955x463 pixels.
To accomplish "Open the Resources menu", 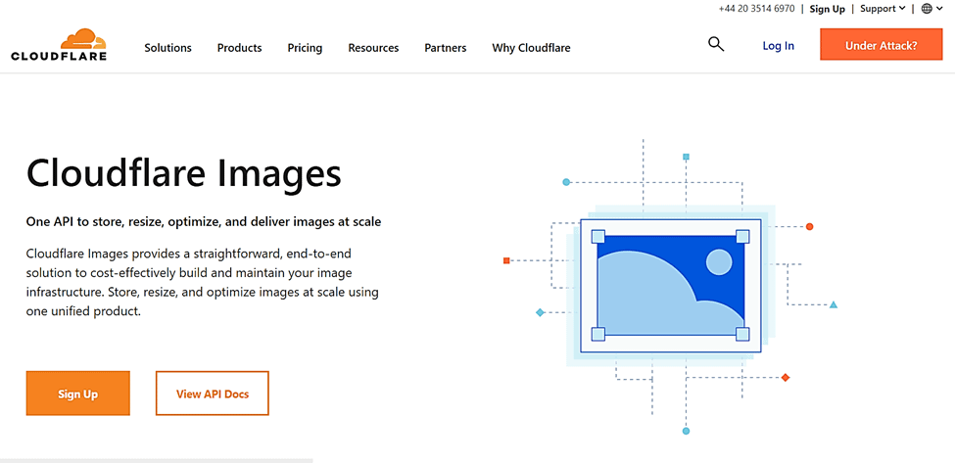I will [373, 47].
